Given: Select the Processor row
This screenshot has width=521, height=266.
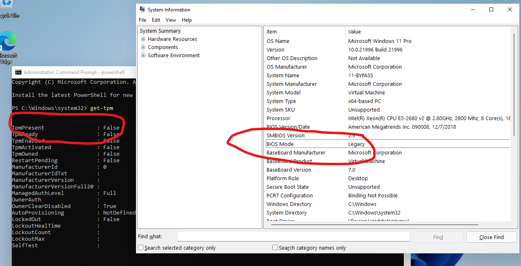Looking at the screenshot, I should tap(387, 118).
